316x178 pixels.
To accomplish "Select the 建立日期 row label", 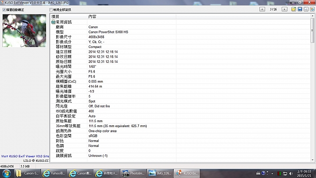I will point(64,52).
